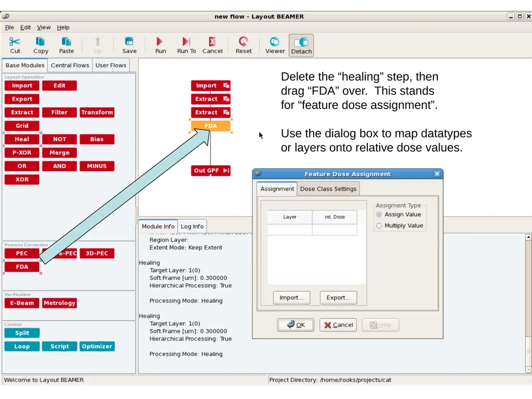Show the Assignment tab in the dialog

coord(277,189)
